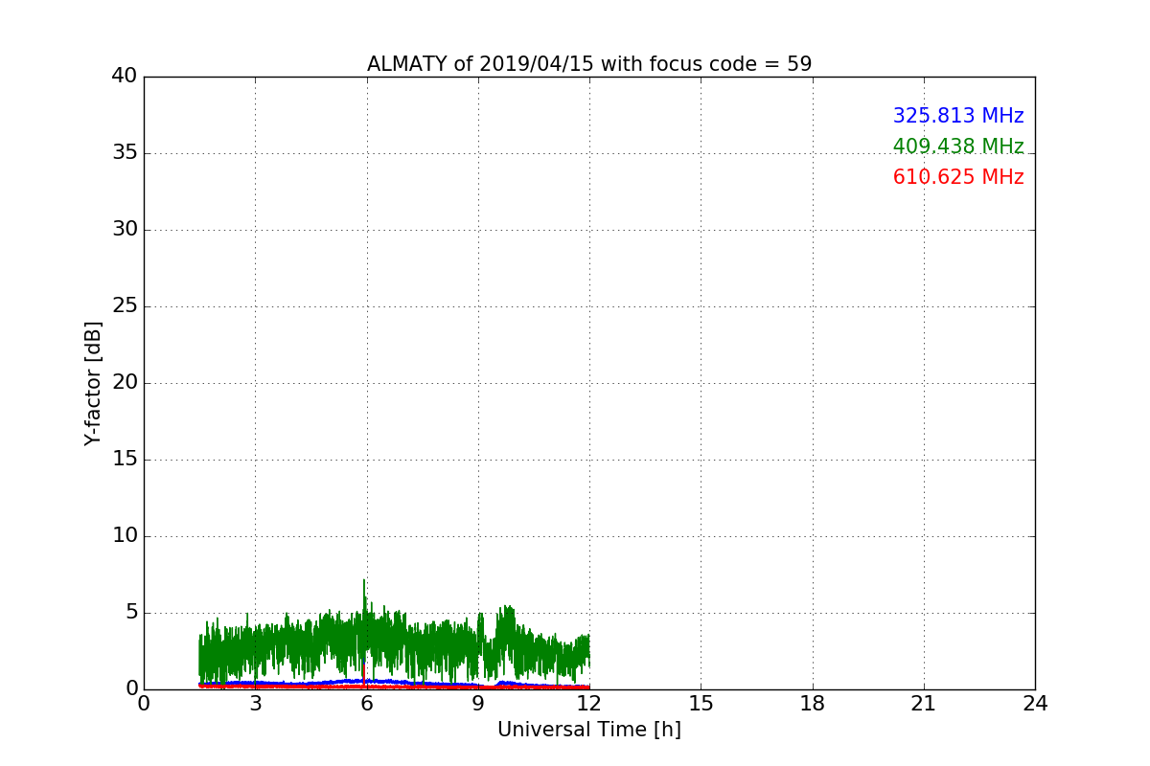1150x766 pixels.
Task: Select the 325.813 MHz legend label
Action: coord(958,116)
